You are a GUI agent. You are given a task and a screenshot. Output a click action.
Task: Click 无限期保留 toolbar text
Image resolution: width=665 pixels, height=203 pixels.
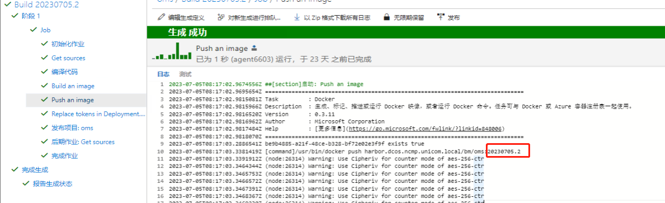click(409, 18)
